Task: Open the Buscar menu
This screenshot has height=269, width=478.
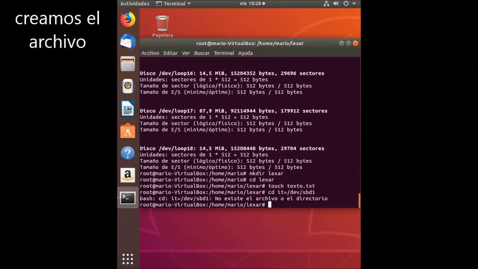Action: tap(202, 53)
